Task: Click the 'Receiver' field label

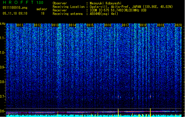Action: coord(60,10)
